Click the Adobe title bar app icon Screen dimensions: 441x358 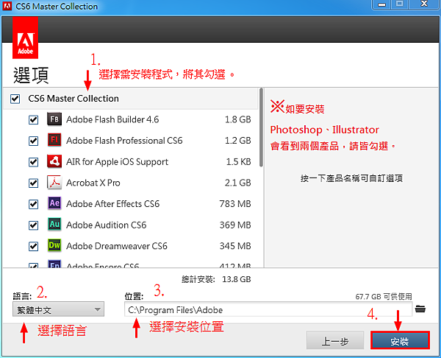pos(7,6)
